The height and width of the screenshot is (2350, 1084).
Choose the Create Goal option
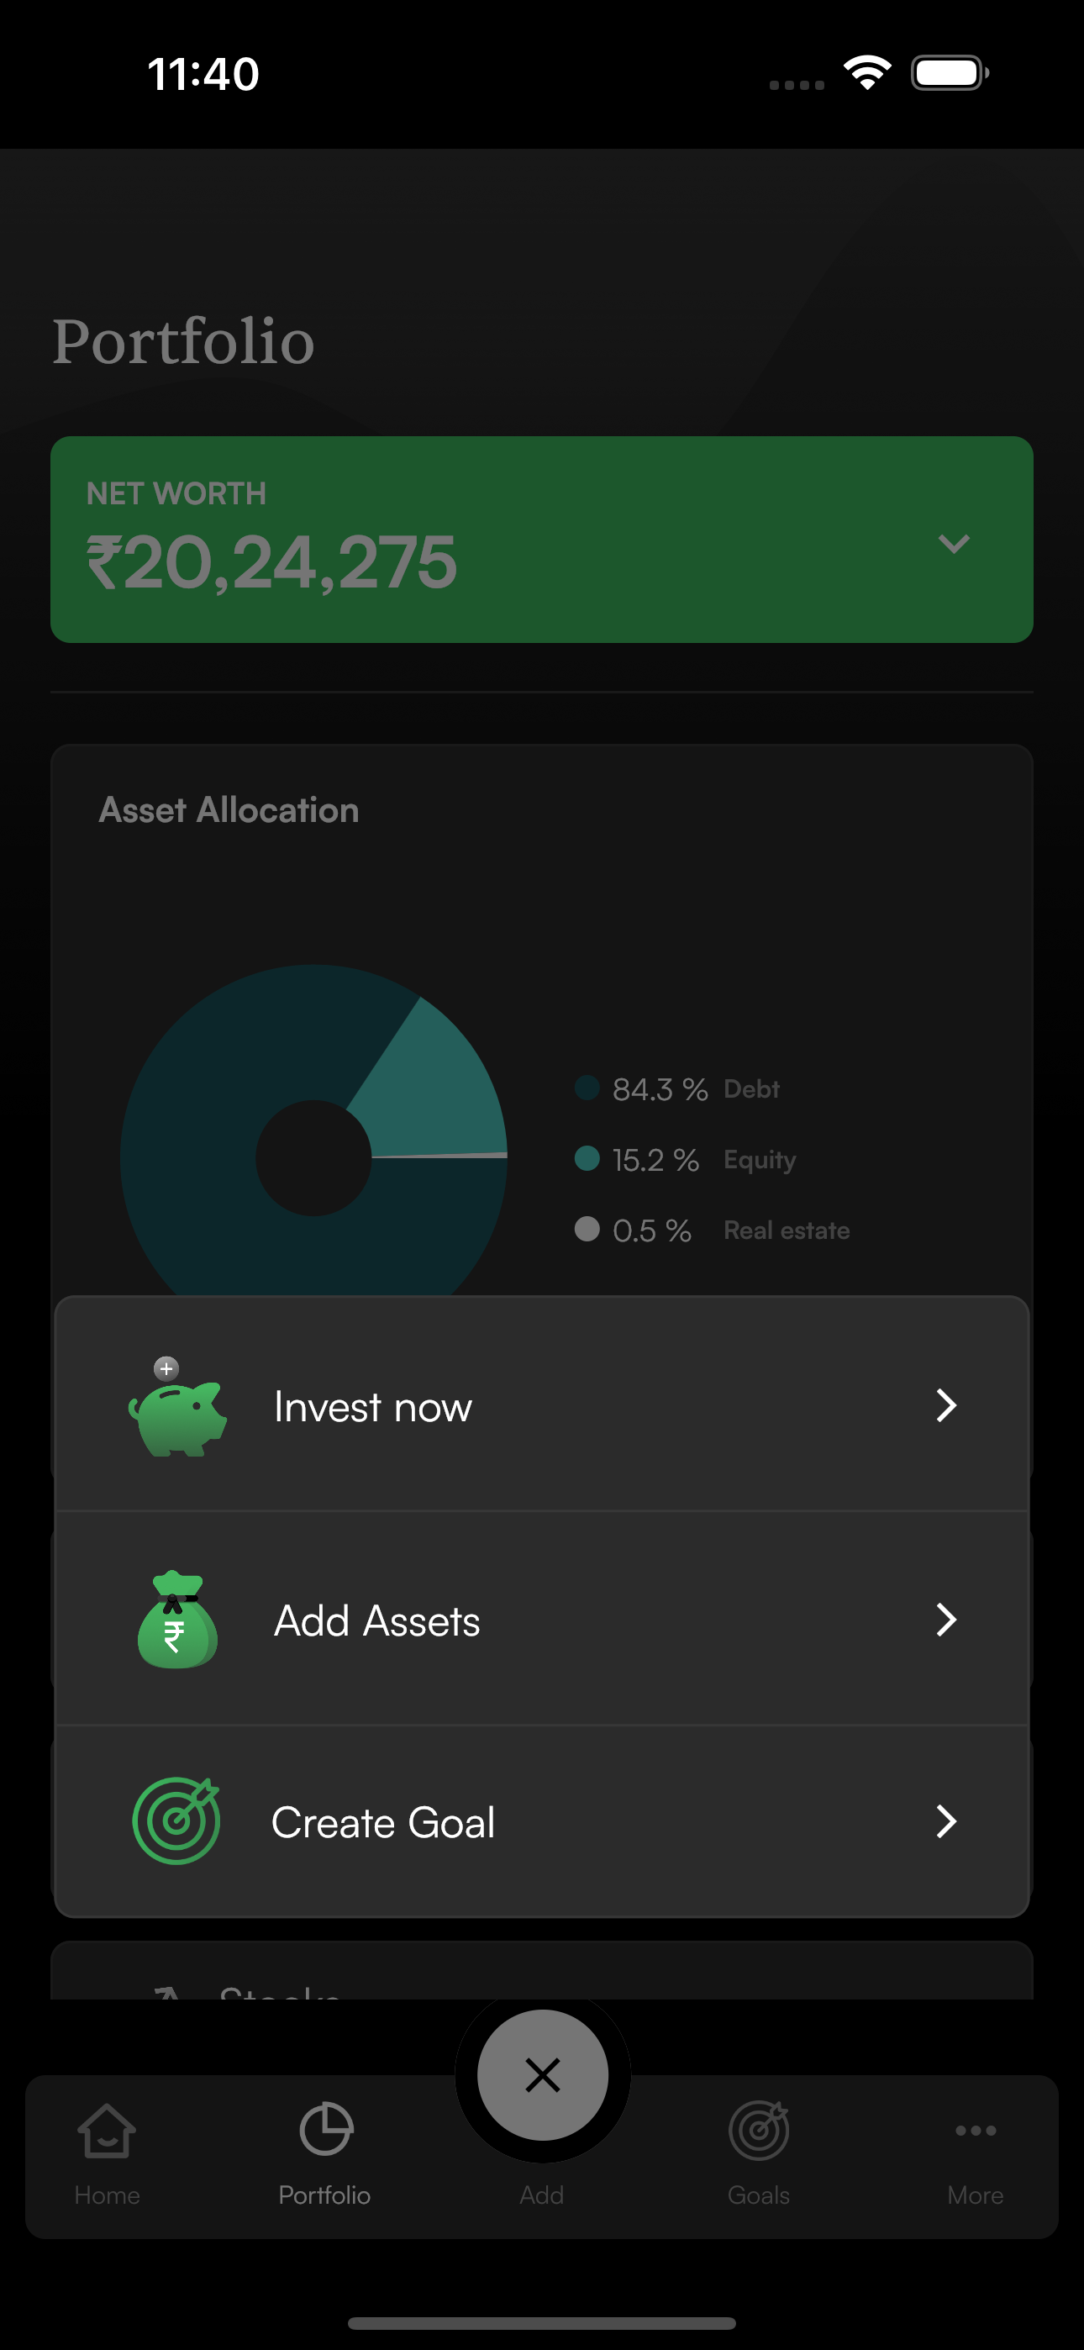coord(383,1823)
